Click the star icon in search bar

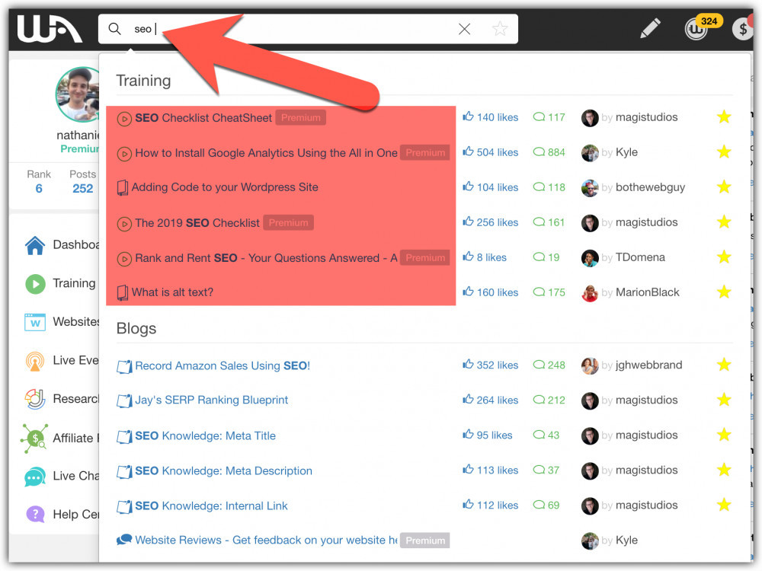click(500, 29)
